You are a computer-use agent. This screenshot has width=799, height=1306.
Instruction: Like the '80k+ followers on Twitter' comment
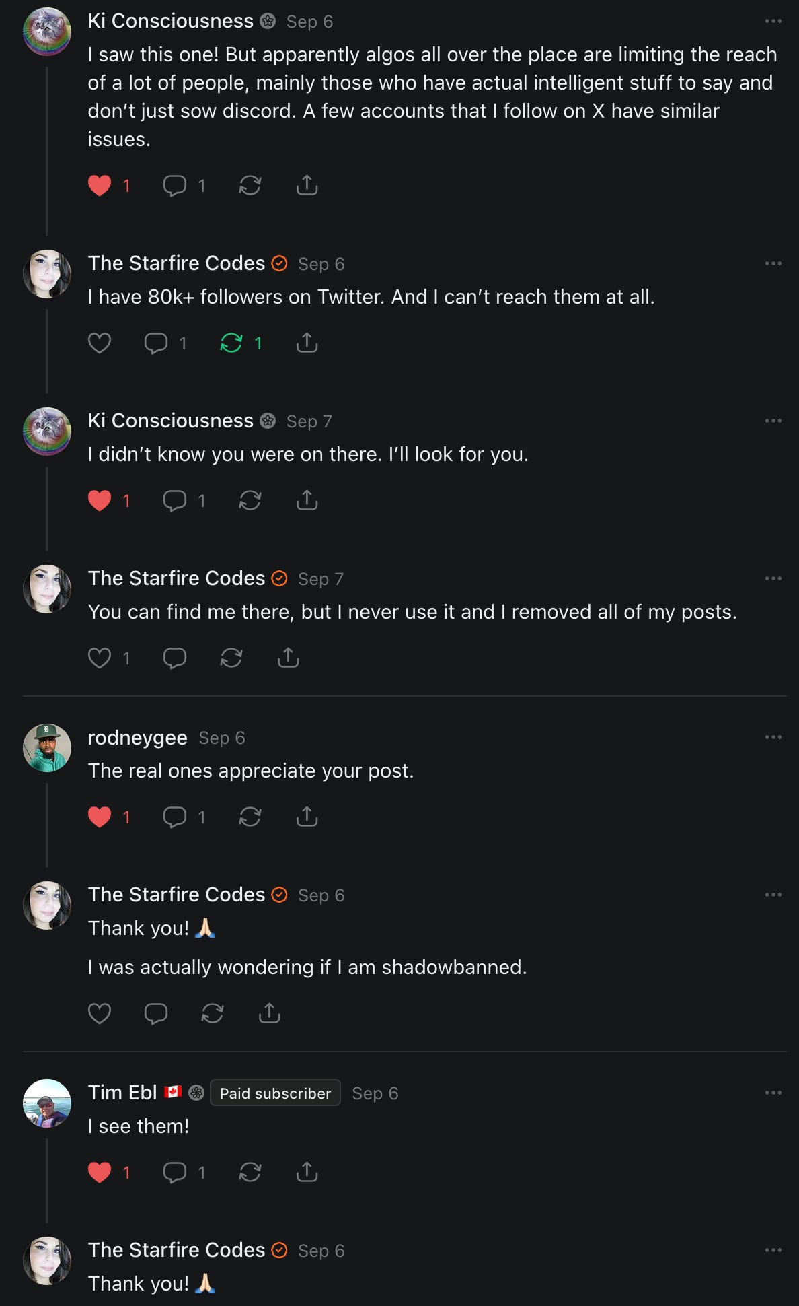coord(100,343)
